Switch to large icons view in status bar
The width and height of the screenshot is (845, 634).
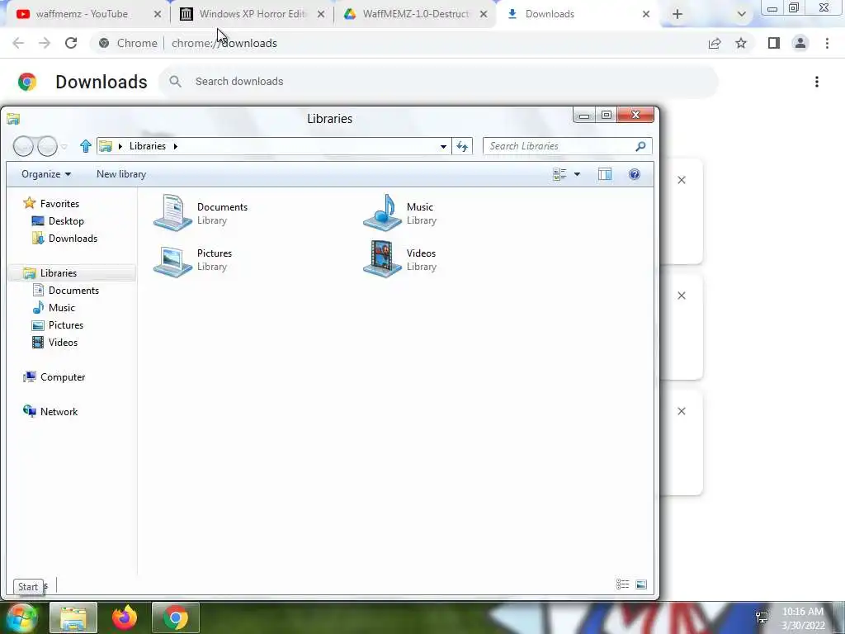click(640, 584)
